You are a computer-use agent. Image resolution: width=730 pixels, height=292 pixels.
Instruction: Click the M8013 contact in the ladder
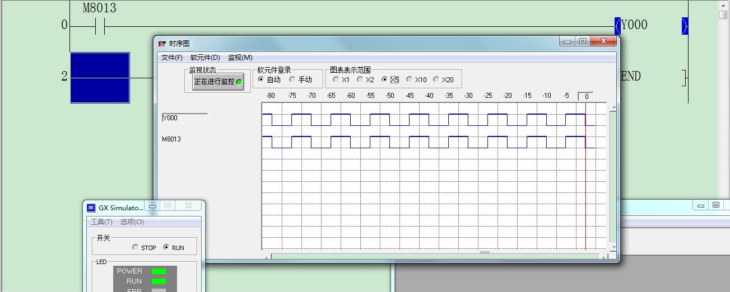(100, 26)
